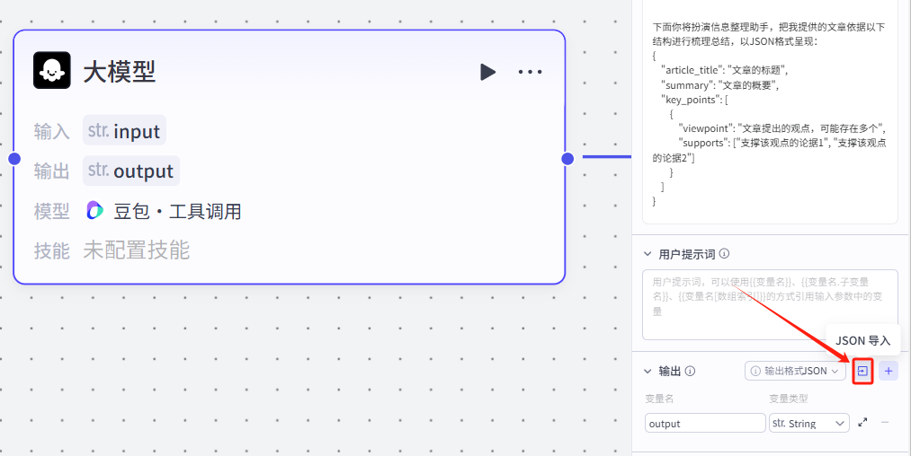The width and height of the screenshot is (911, 456).
Task: Click the 未配置技能 text in node
Action: point(137,250)
